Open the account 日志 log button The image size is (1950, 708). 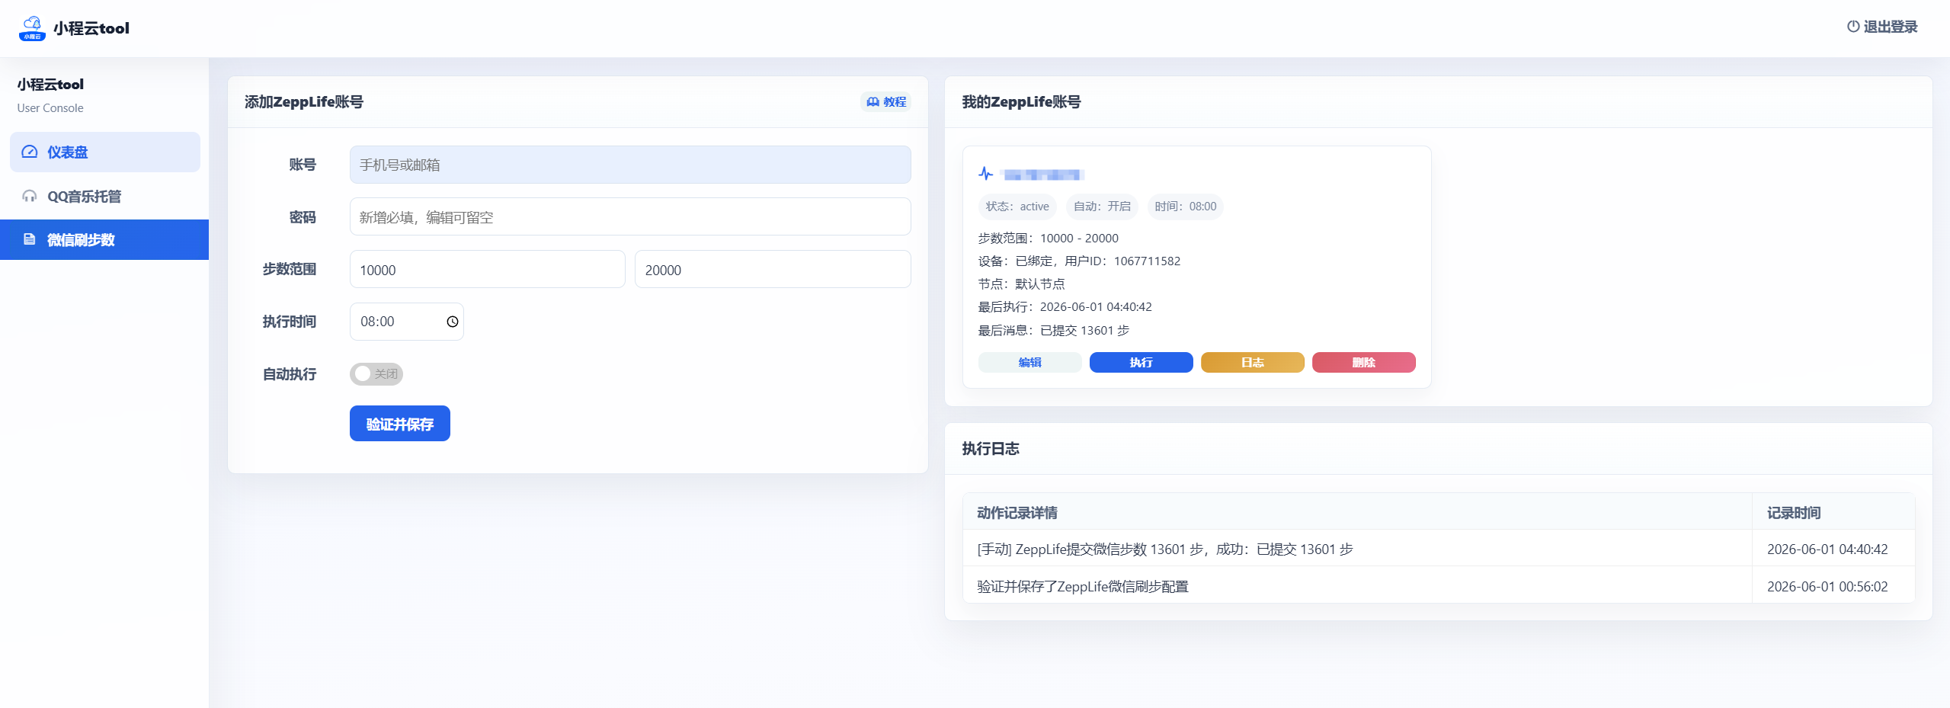tap(1253, 363)
